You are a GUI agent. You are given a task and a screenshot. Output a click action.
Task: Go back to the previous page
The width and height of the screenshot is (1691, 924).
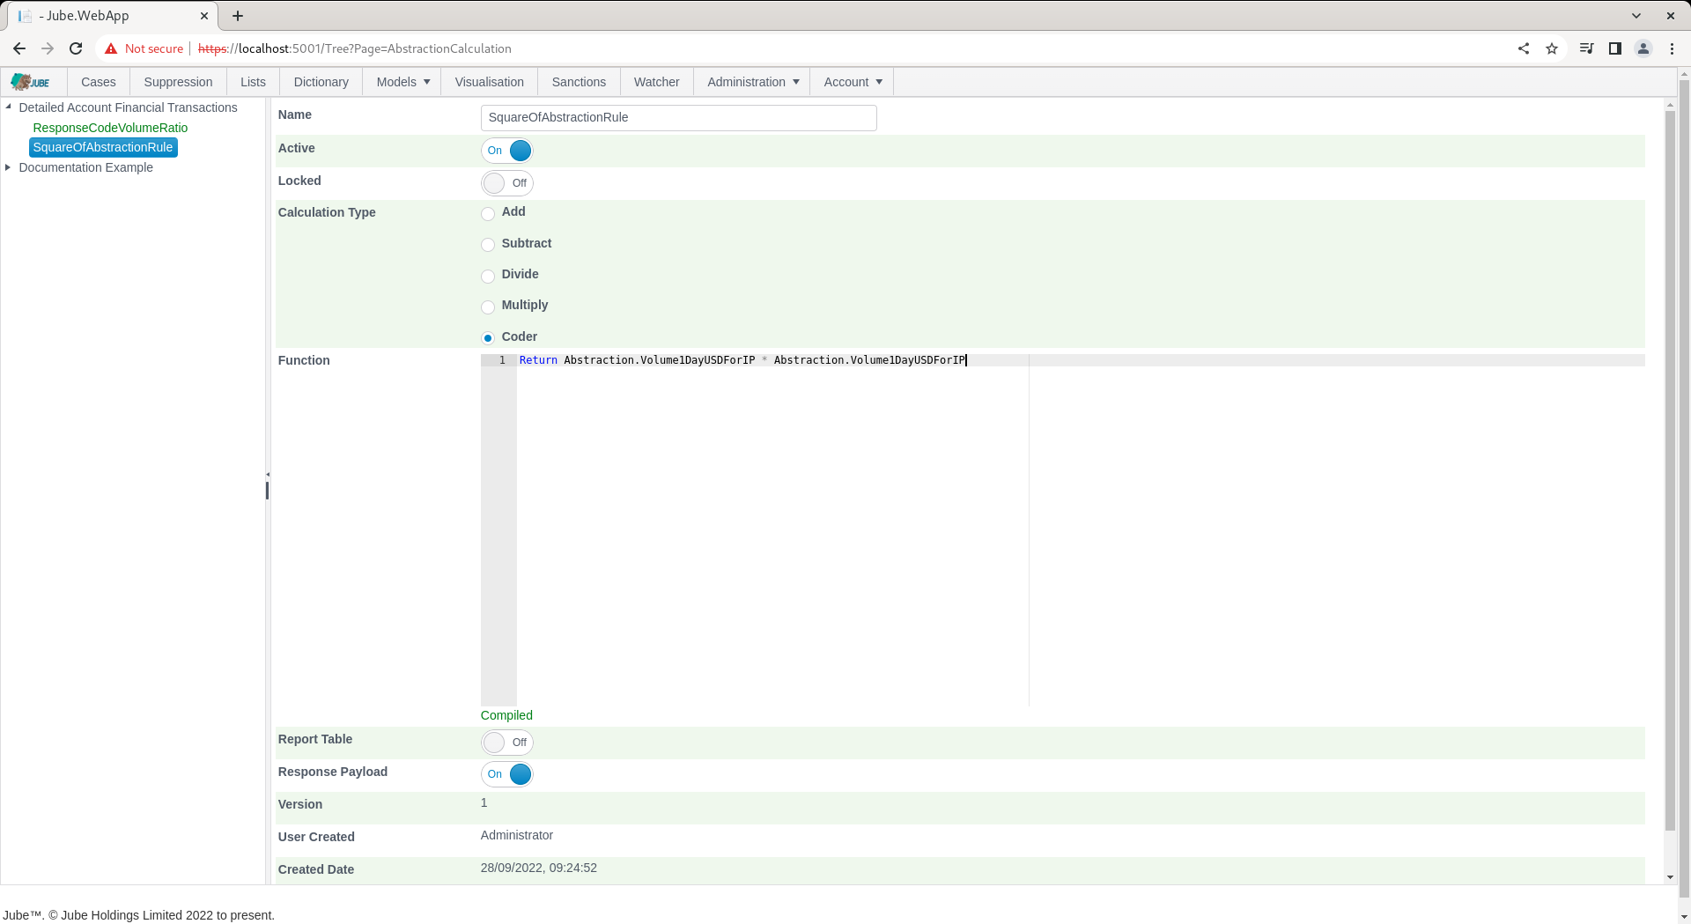19,48
